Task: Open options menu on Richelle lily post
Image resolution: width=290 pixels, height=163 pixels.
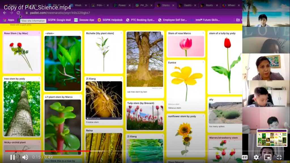Action: point(121,33)
